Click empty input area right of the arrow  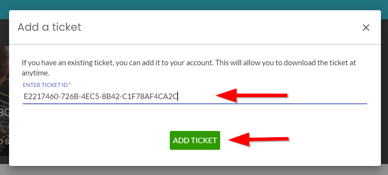pyautogui.click(x=327, y=96)
